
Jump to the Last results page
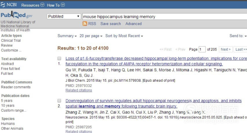(x=240, y=49)
